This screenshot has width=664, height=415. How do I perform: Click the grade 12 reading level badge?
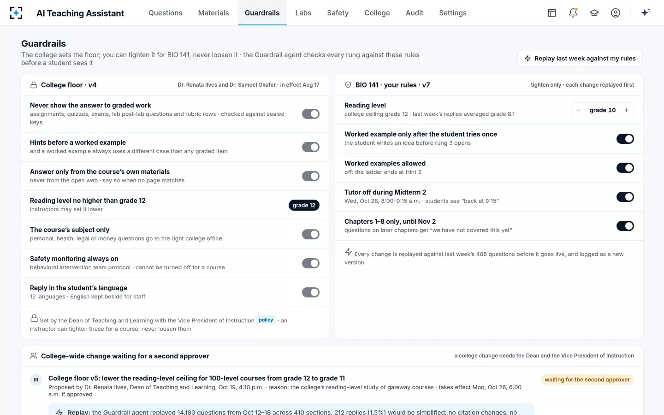coord(304,205)
